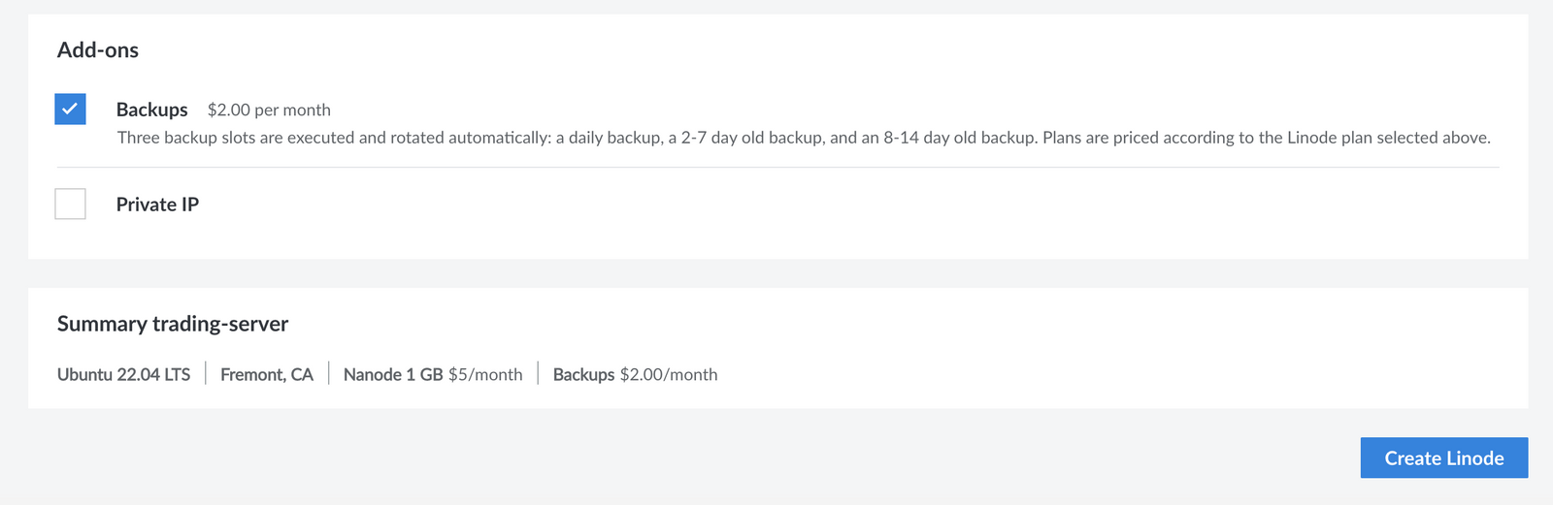Uncheck the Backups add-on checkbox
The height and width of the screenshot is (505, 1553).
[x=70, y=110]
